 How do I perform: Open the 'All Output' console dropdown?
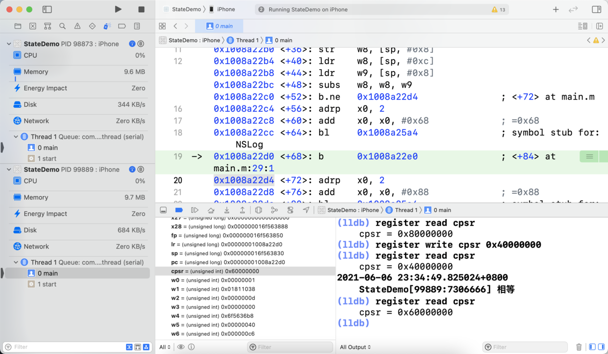355,347
